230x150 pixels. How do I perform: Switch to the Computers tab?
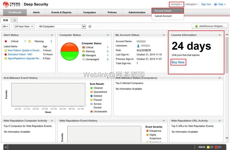pos(89,13)
